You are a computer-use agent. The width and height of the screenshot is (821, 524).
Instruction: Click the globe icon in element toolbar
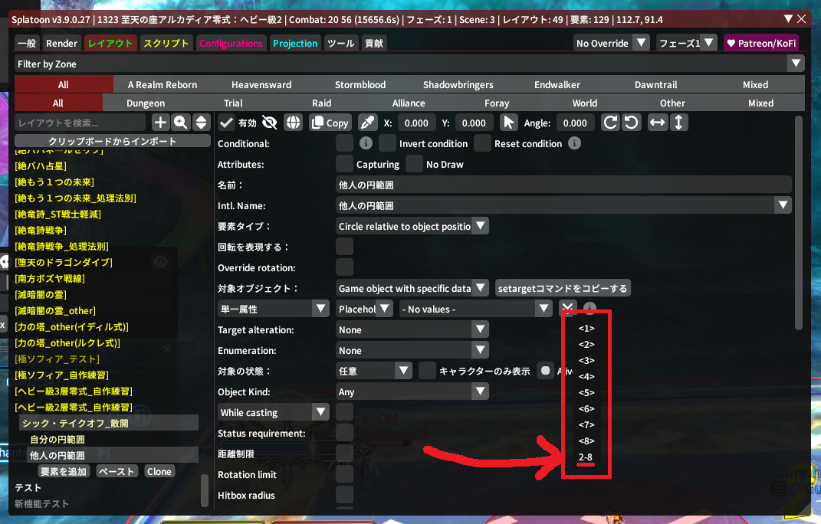click(292, 123)
